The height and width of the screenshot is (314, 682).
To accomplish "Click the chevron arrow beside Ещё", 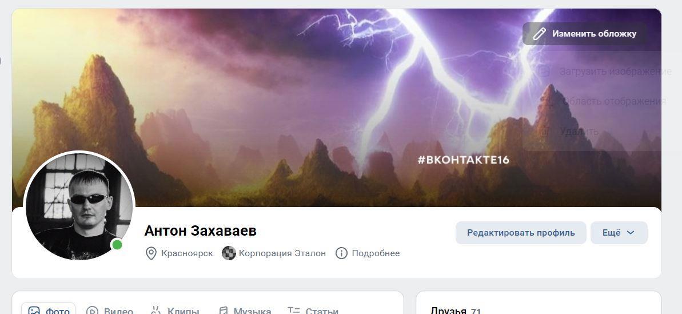I will pos(631,233).
